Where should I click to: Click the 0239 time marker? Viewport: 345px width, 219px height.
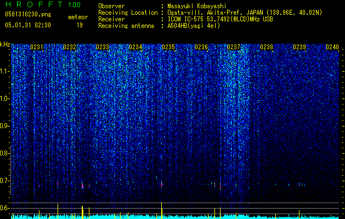[x=299, y=47]
